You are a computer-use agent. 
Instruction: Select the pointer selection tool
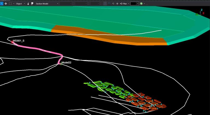click(2, 4)
